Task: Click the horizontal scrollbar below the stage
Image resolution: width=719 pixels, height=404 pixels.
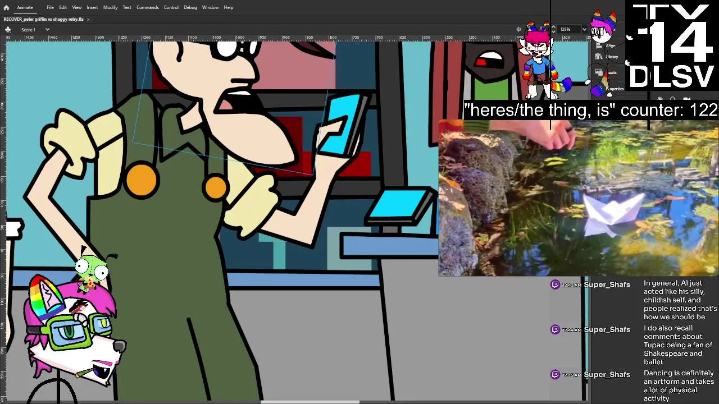Action: (x=310, y=402)
